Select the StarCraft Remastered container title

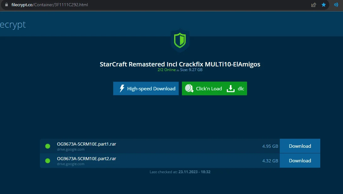click(x=180, y=64)
